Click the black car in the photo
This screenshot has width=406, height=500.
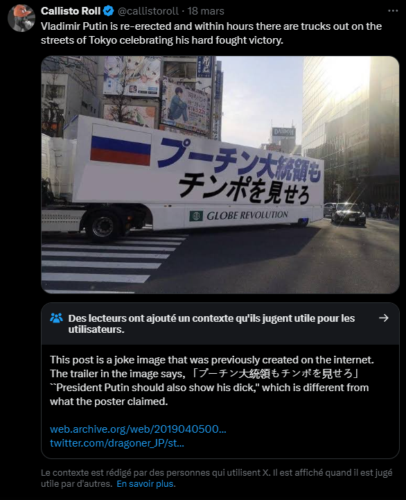click(x=348, y=214)
